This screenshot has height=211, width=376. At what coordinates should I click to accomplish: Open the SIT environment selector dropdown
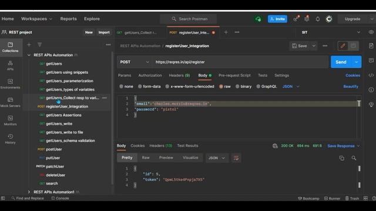click(x=331, y=32)
